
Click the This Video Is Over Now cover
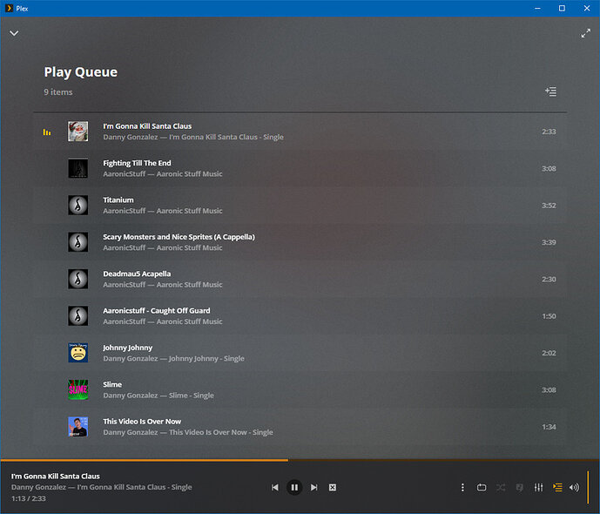(78, 427)
